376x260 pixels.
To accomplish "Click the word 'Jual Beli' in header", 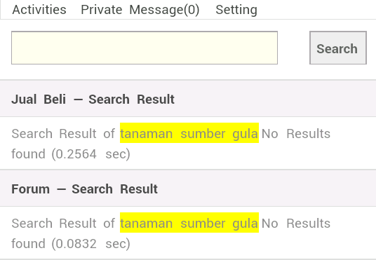I will pos(39,100).
